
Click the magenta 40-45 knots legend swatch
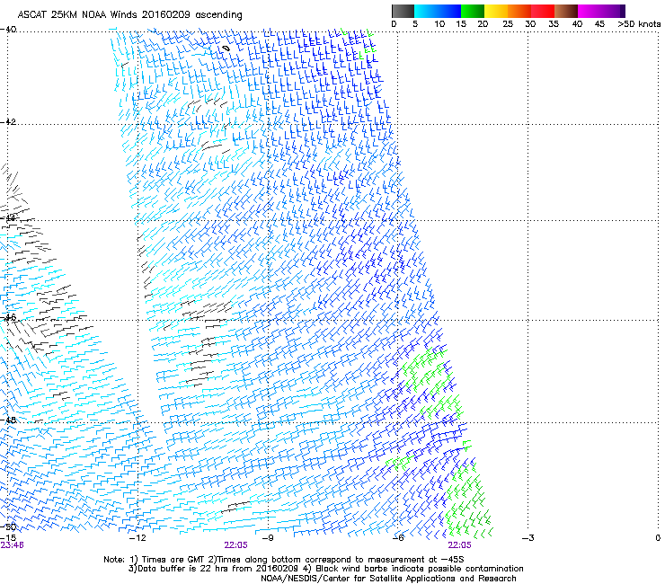pos(590,11)
